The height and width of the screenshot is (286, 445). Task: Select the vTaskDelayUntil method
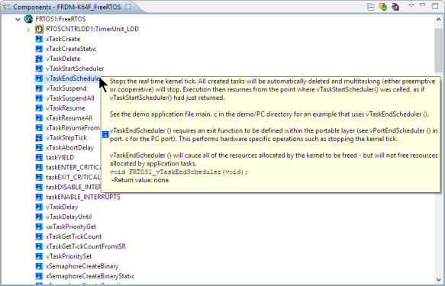pos(69,217)
